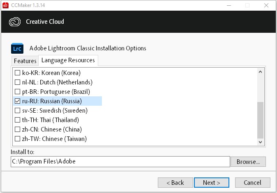Select the Language Resources tab
The width and height of the screenshot is (277, 193).
[x=68, y=60]
